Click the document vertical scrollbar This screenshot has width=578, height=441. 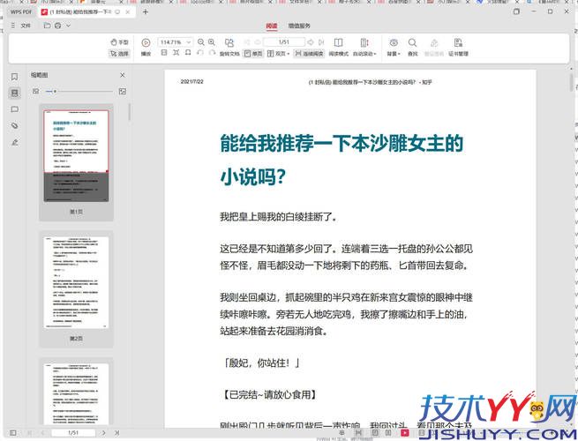572,82
